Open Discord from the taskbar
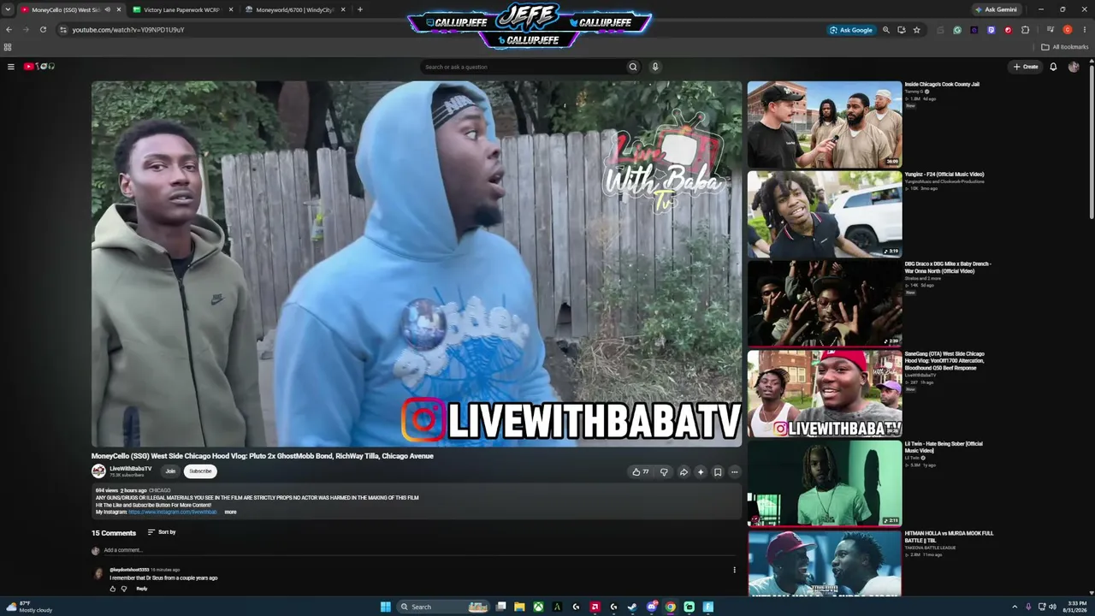This screenshot has height=616, width=1095. (x=651, y=607)
